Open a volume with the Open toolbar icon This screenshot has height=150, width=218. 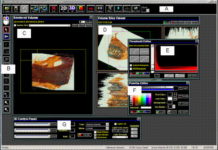coord(7,9)
